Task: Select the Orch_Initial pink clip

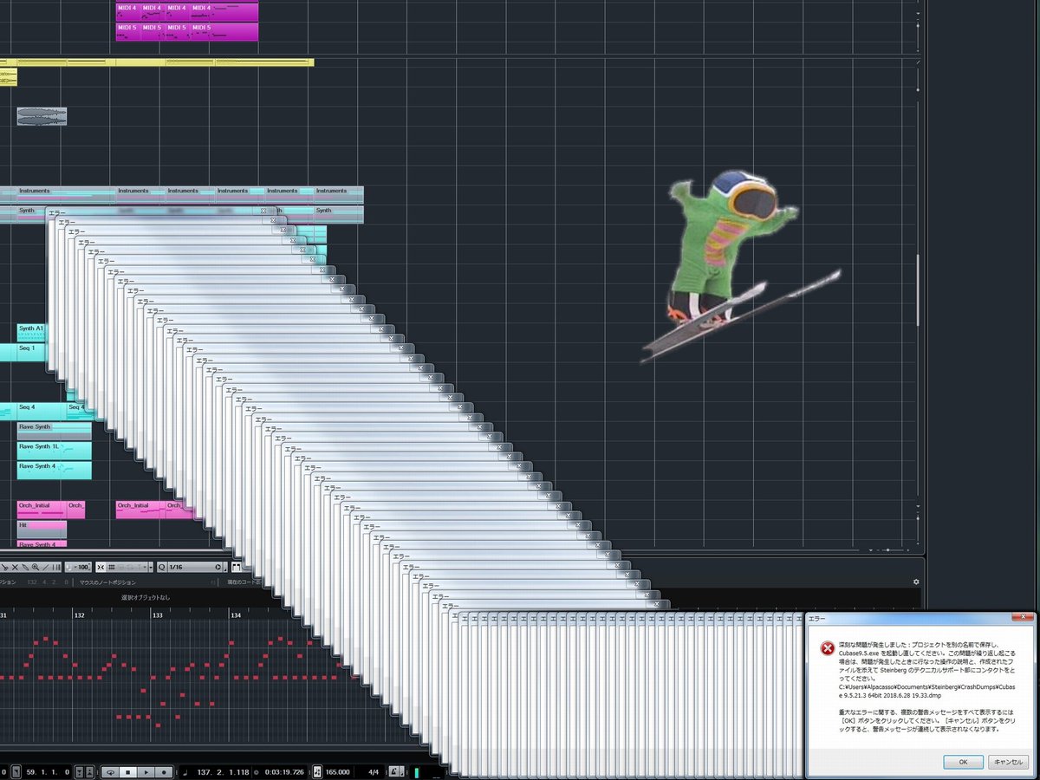Action: tap(42, 510)
